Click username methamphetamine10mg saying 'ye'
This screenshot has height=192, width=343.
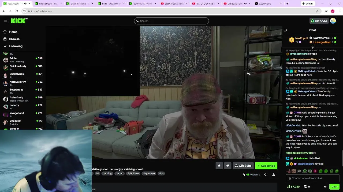coord(303,107)
